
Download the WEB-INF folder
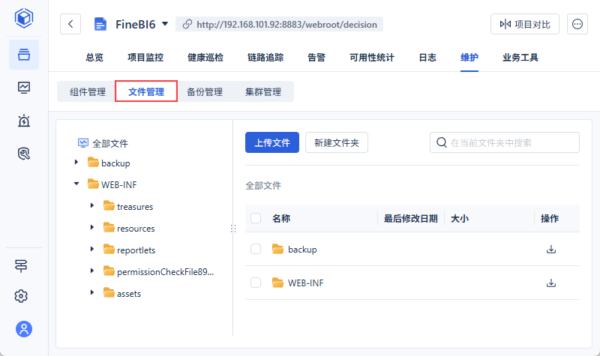pyautogui.click(x=551, y=283)
